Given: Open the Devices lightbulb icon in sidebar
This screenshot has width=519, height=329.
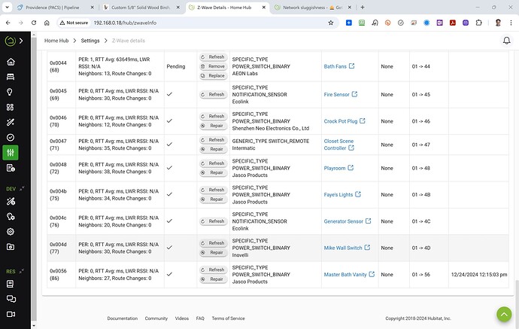Looking at the screenshot, I should pos(10,92).
